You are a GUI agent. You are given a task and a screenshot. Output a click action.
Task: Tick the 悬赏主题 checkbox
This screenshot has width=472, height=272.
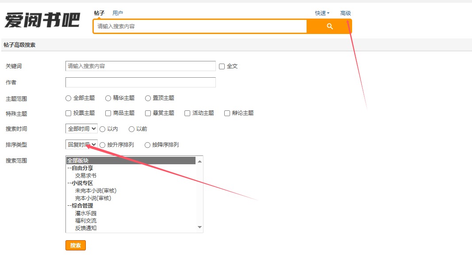pyautogui.click(x=148, y=113)
